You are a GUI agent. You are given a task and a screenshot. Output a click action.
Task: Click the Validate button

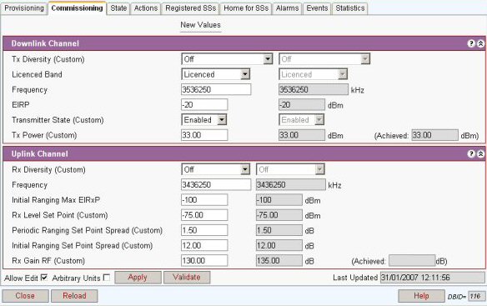tap(187, 278)
